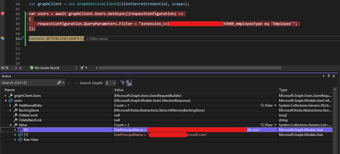Click the previous search result arrow
Screen dimensions: 340x154
click(x=69, y=83)
